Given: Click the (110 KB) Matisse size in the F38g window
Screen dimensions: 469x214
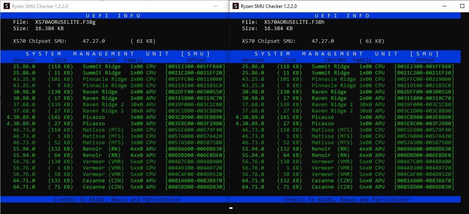Looking at the screenshot, I should click(x=61, y=130).
